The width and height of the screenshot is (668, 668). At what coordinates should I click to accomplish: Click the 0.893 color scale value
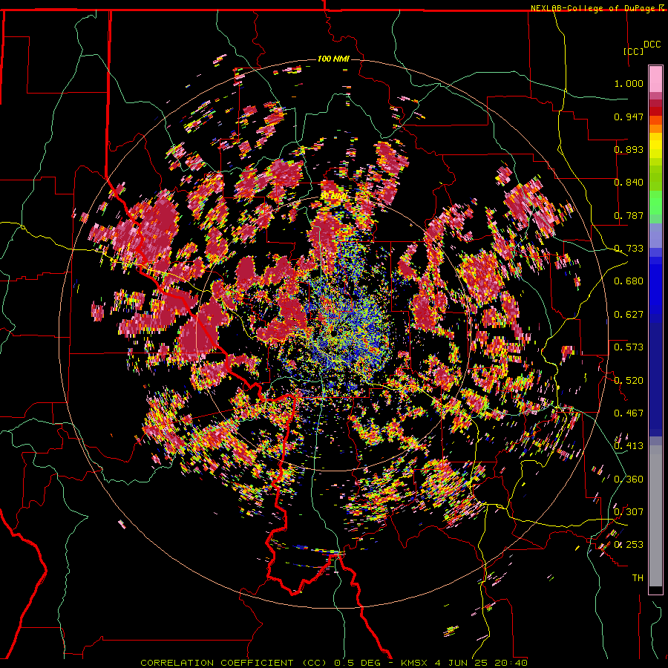pyautogui.click(x=629, y=149)
